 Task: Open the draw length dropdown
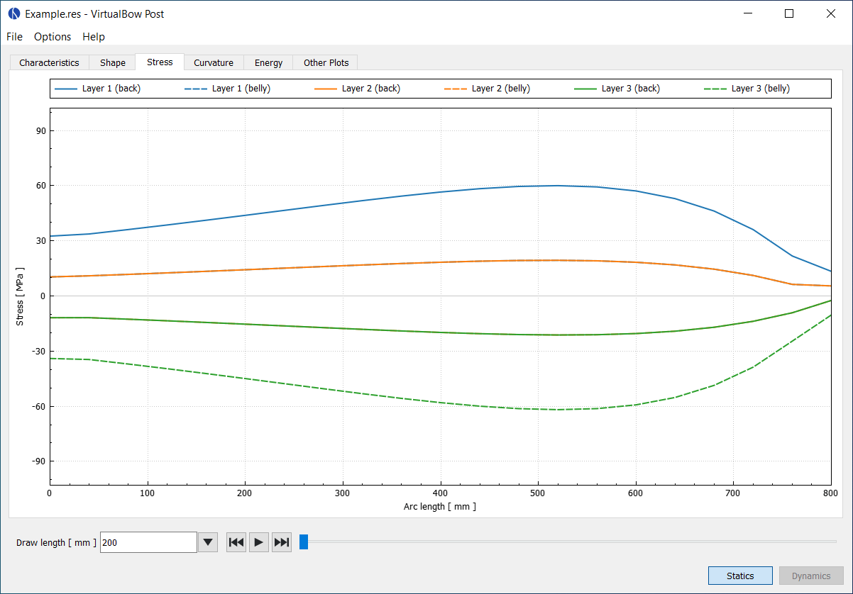pos(207,542)
